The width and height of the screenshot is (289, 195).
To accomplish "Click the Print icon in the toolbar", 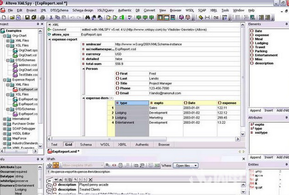I will 43,17.
